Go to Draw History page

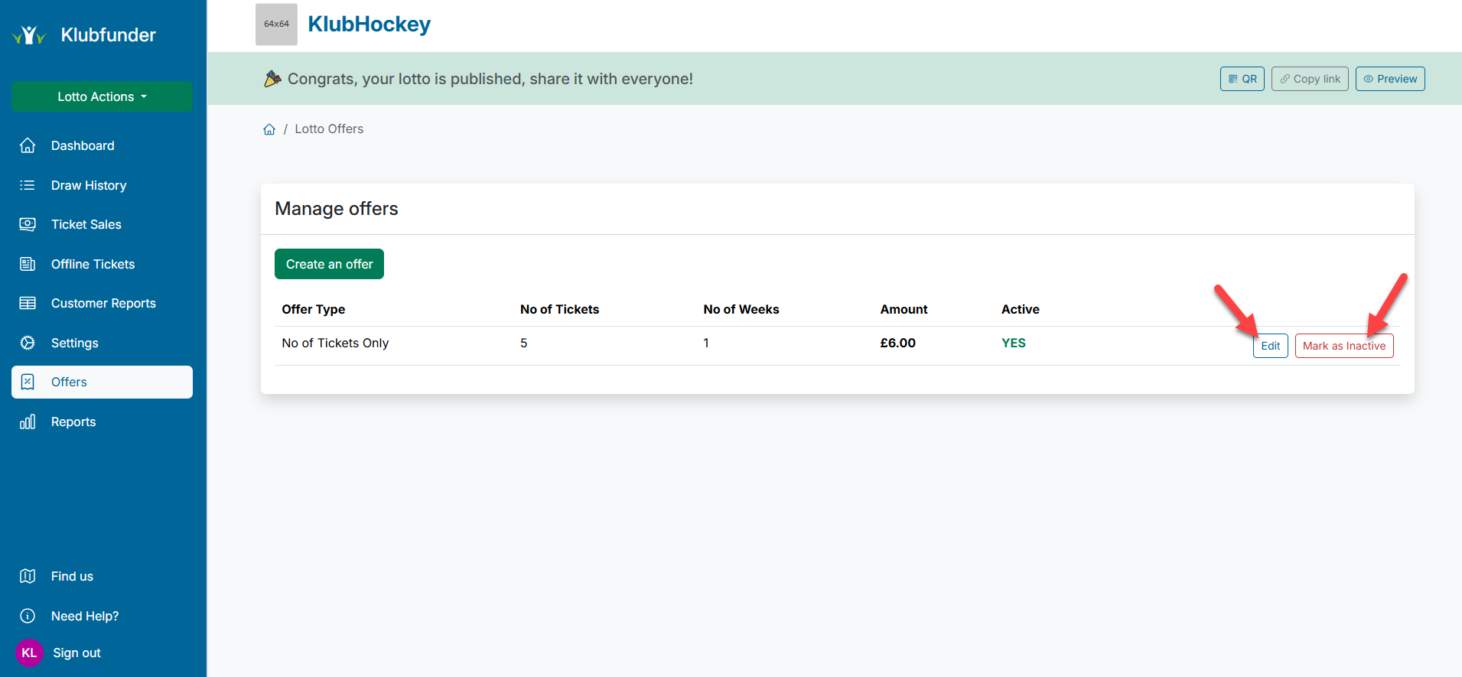pyautogui.click(x=89, y=185)
